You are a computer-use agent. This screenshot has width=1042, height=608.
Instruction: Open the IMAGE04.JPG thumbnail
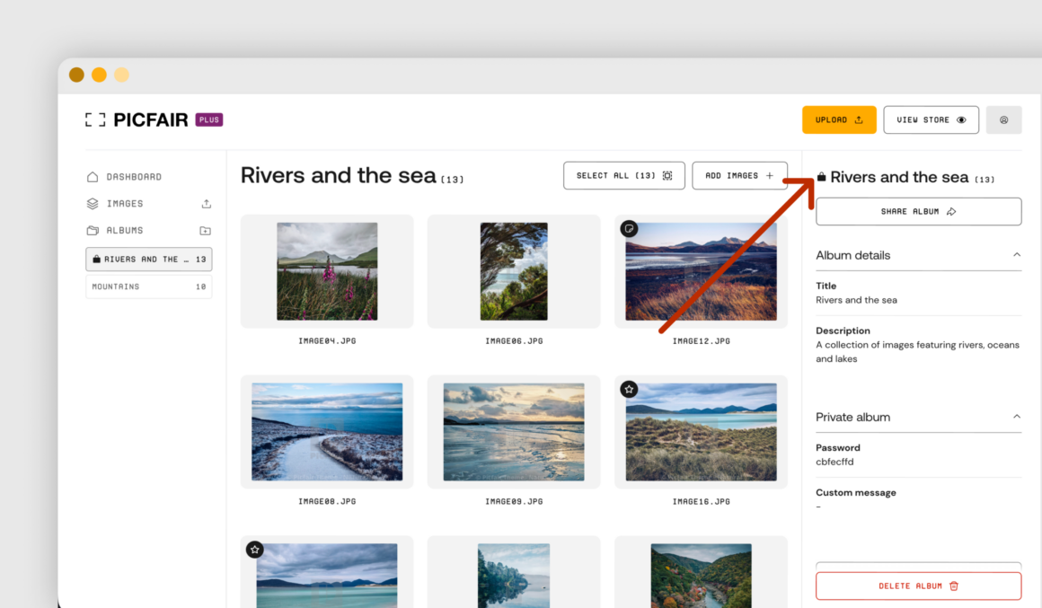click(326, 269)
